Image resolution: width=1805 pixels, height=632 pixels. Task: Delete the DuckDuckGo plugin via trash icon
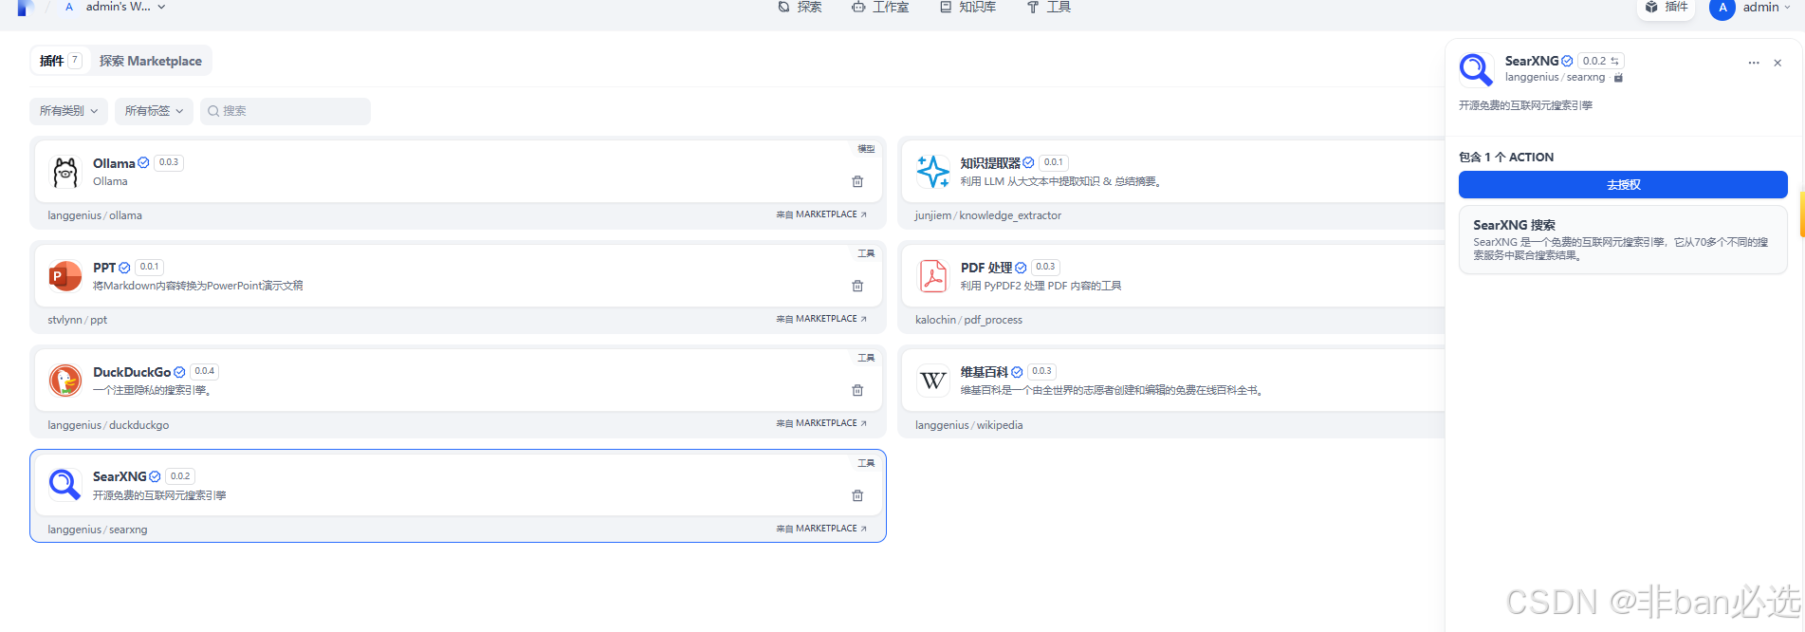tap(857, 390)
